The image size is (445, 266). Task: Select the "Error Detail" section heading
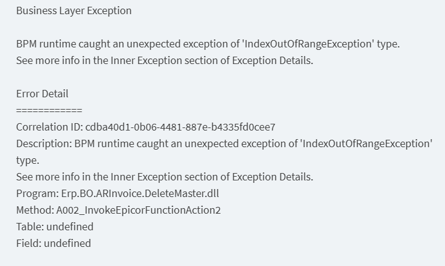tap(42, 94)
